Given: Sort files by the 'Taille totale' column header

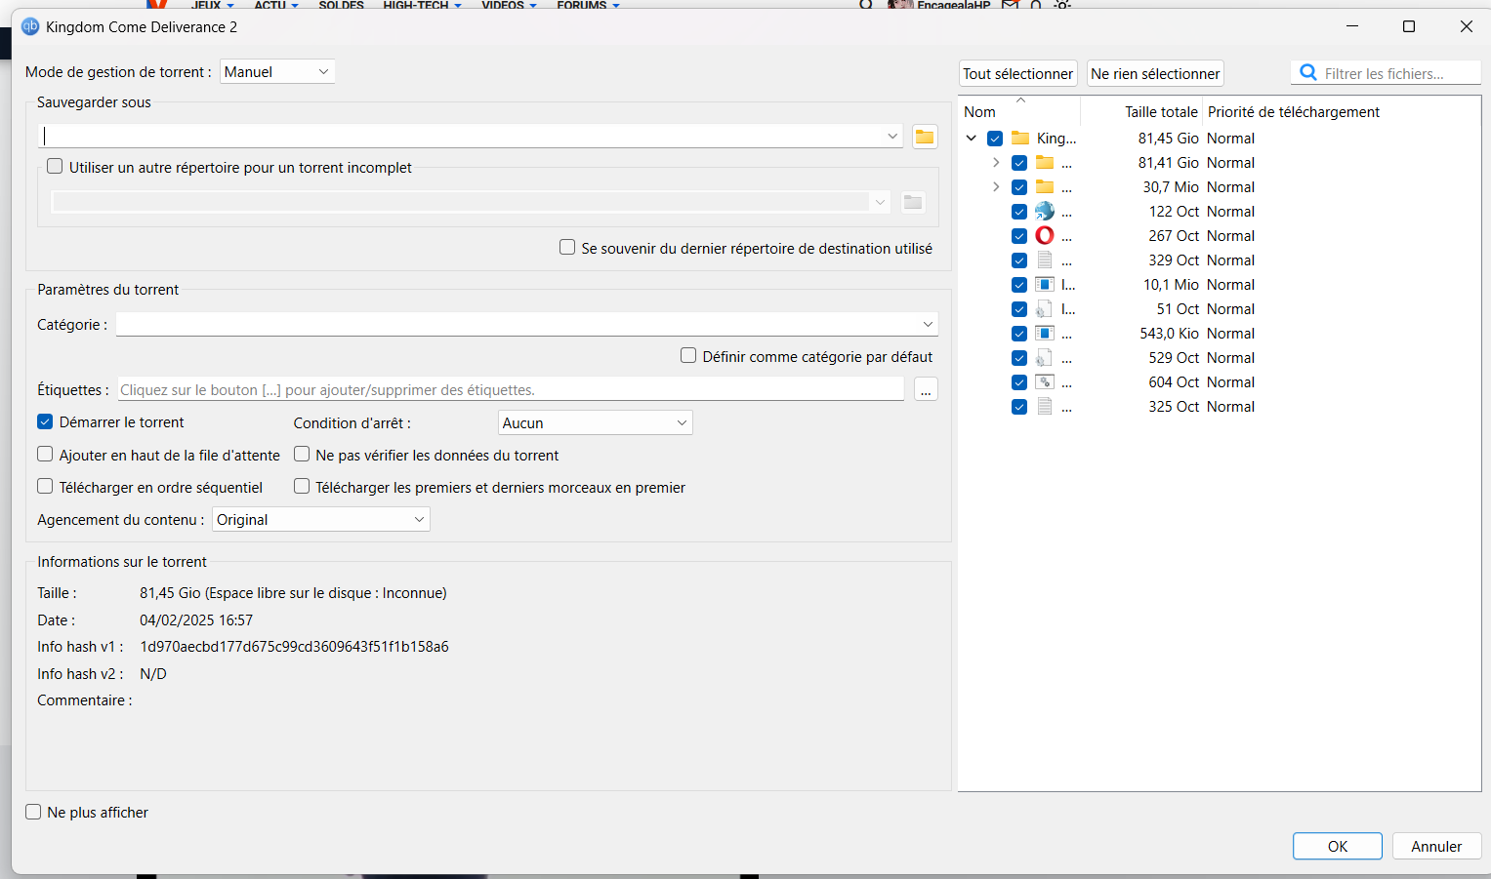Looking at the screenshot, I should tap(1141, 111).
